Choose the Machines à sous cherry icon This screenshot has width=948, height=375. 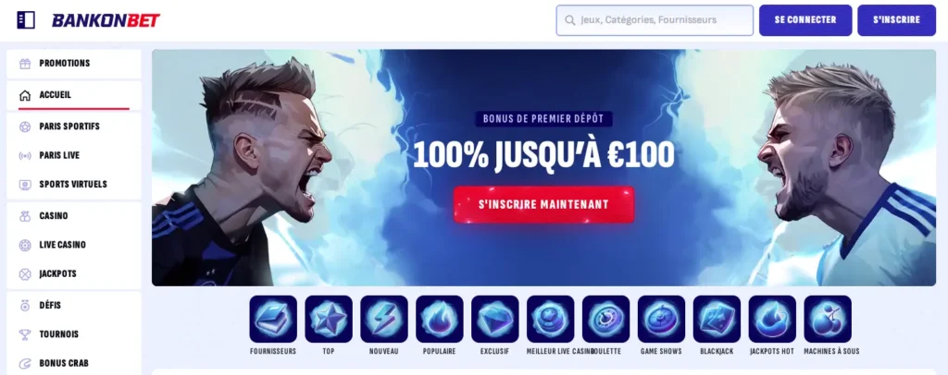point(828,319)
